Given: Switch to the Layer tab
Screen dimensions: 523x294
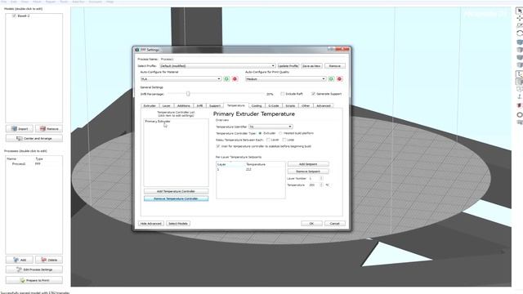Looking at the screenshot, I should pos(166,105).
